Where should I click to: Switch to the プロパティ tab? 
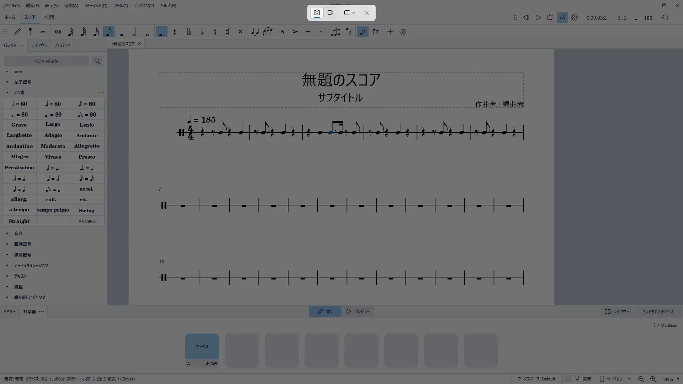click(62, 45)
